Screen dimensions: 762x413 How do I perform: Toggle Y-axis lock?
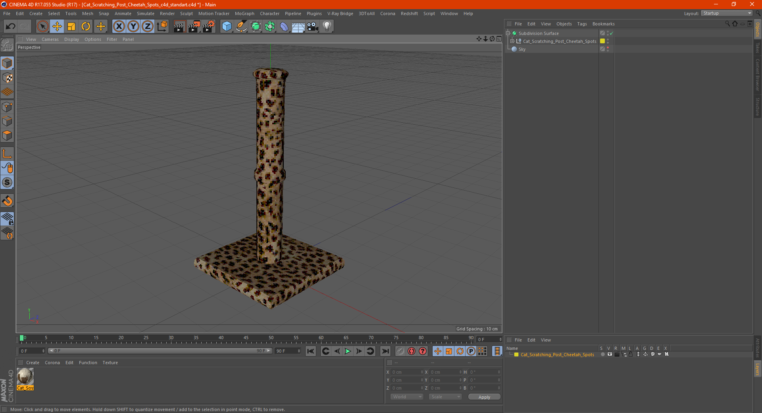133,27
